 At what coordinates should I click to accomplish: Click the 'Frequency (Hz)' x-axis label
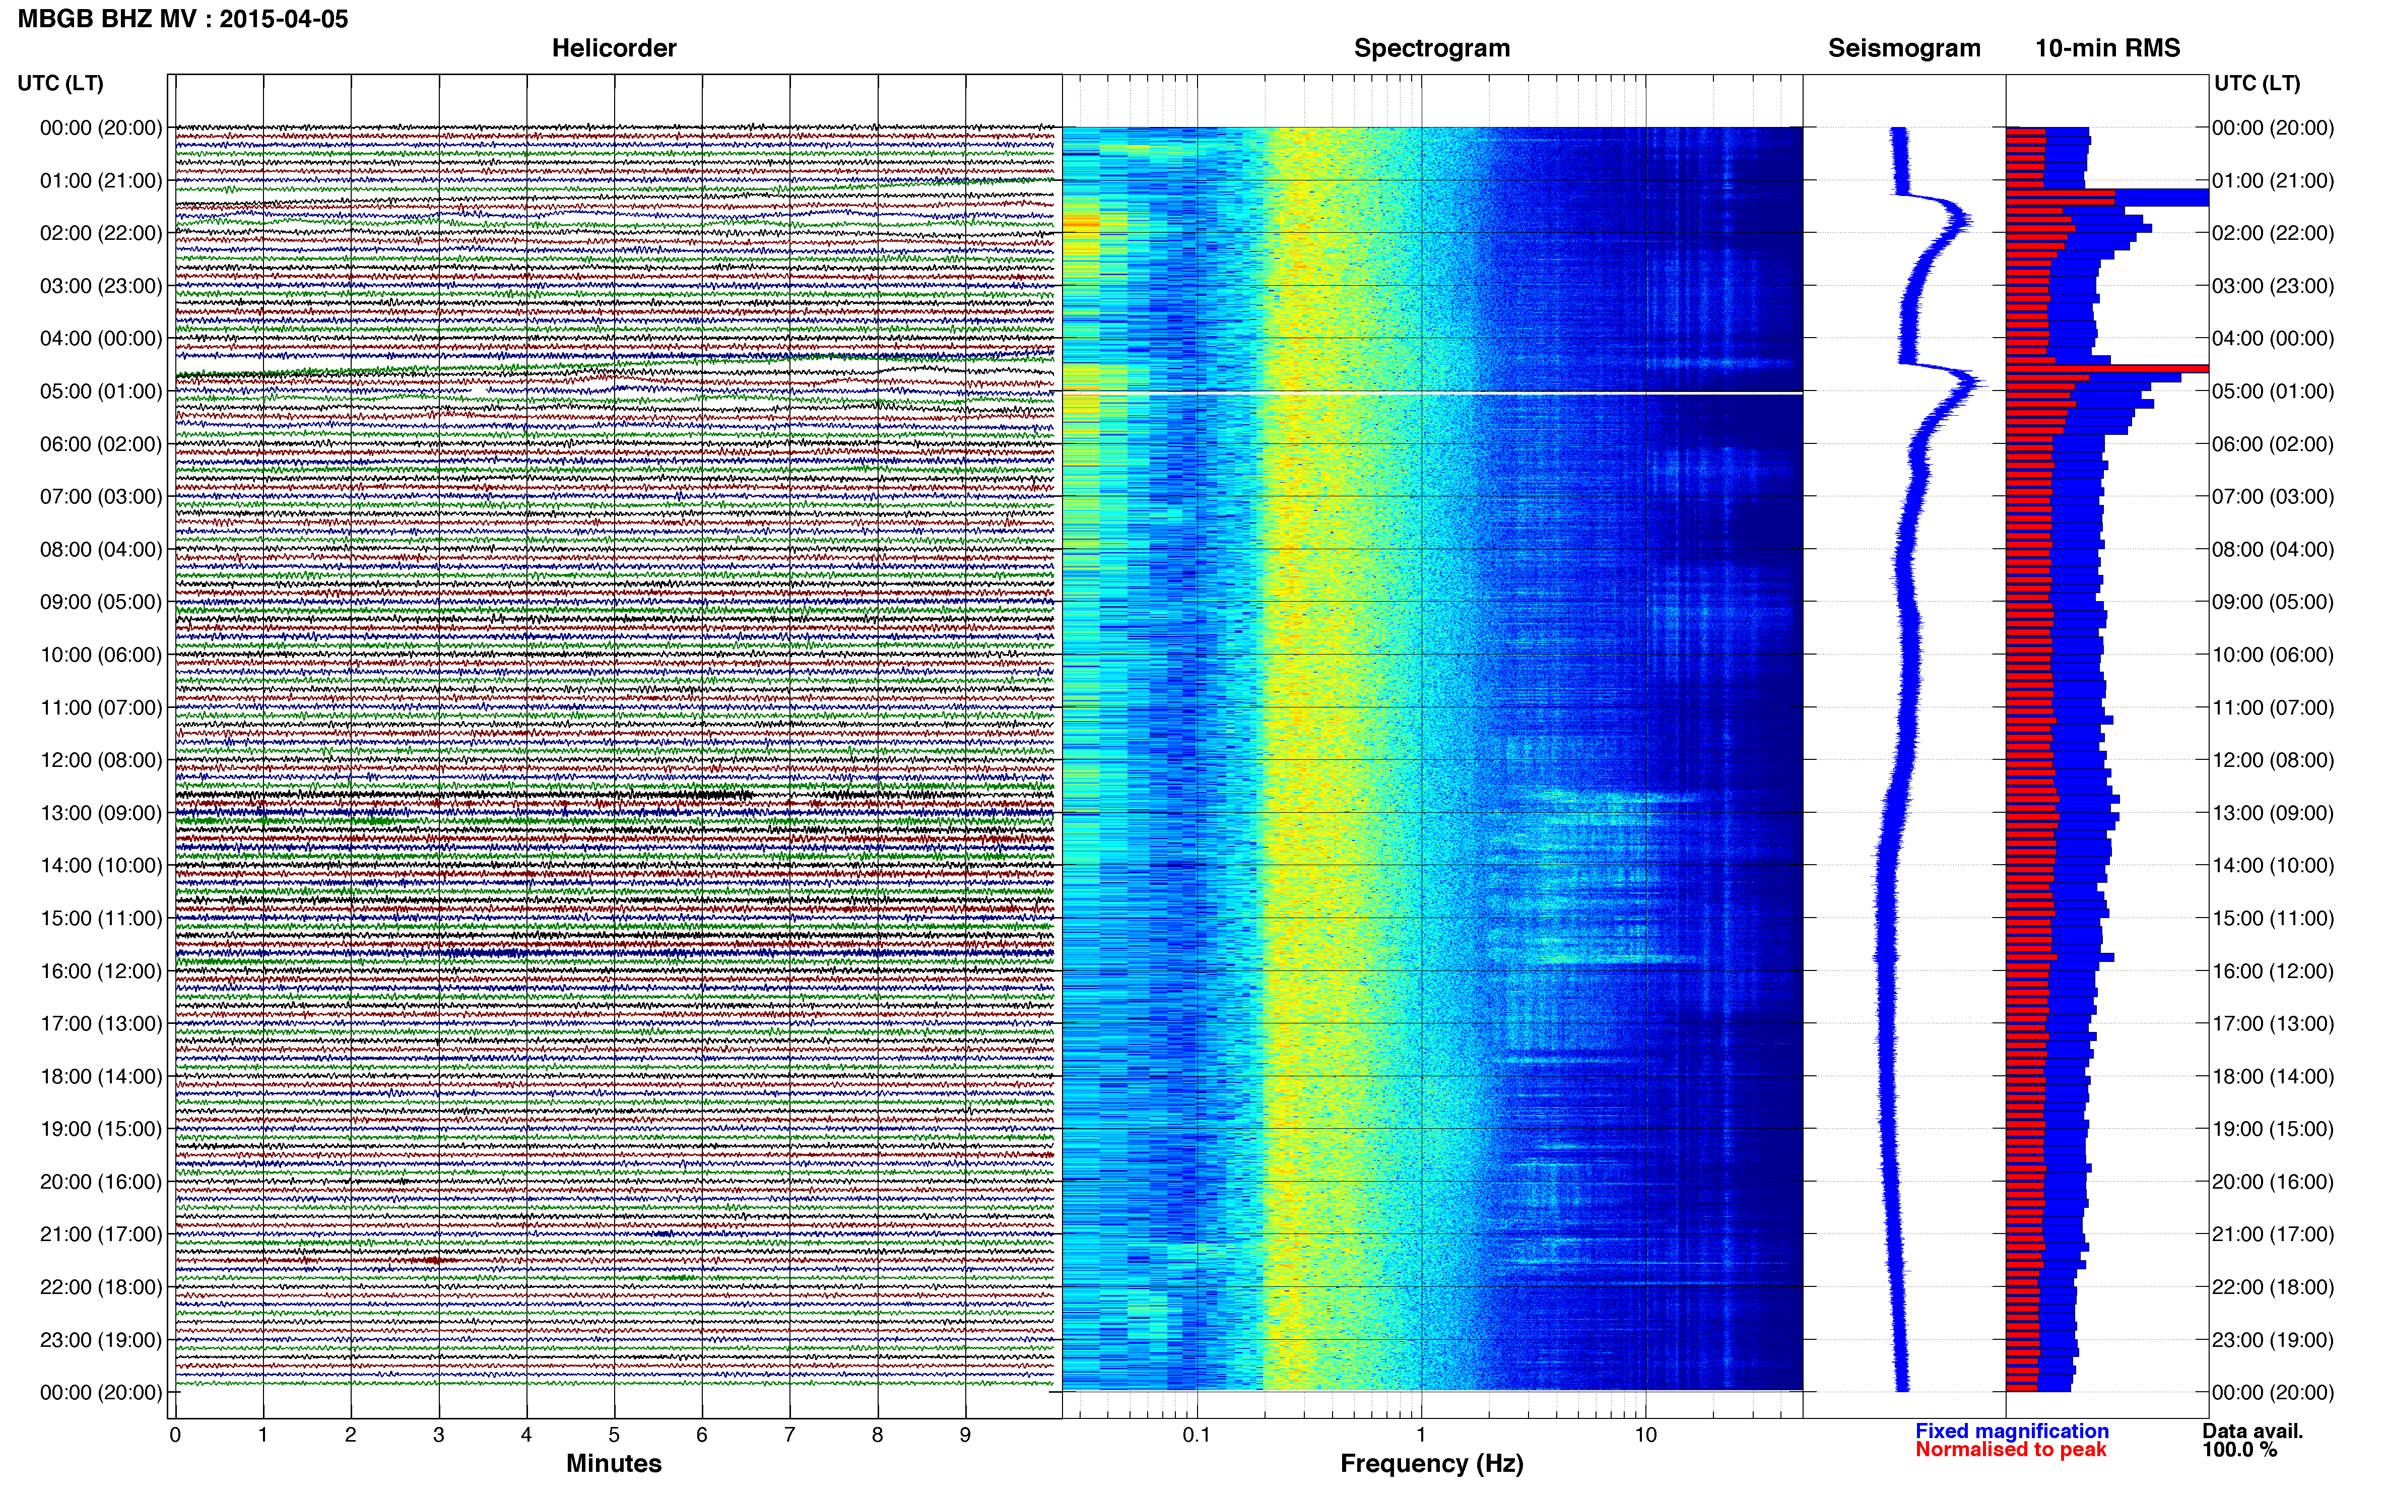click(1431, 1463)
